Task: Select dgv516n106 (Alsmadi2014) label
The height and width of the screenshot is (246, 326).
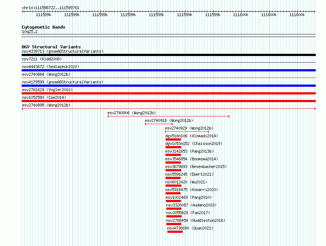Action: (192, 136)
